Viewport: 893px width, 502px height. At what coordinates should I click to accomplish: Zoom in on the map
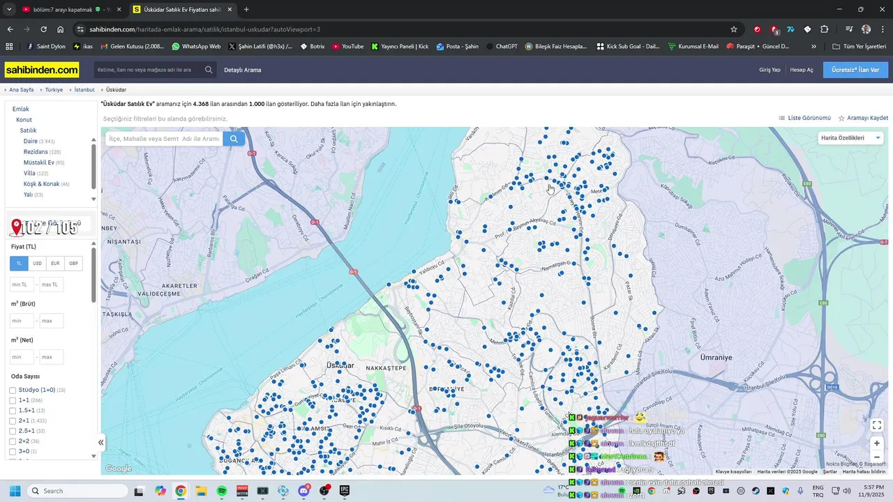[x=877, y=443]
